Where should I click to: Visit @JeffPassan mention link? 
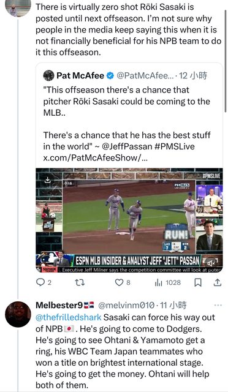[127, 146]
